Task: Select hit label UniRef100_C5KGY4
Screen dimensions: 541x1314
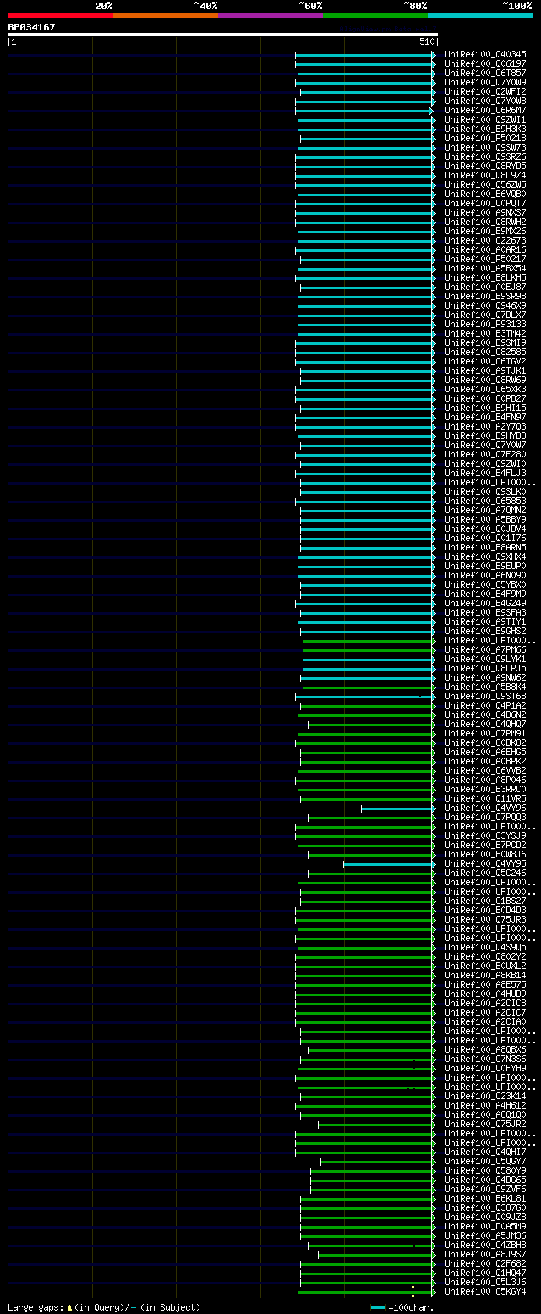Action: [485, 1291]
